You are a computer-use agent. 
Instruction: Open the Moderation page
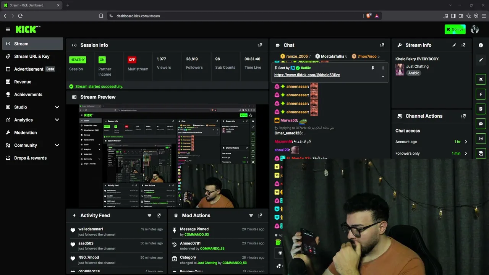pyautogui.click(x=32, y=133)
